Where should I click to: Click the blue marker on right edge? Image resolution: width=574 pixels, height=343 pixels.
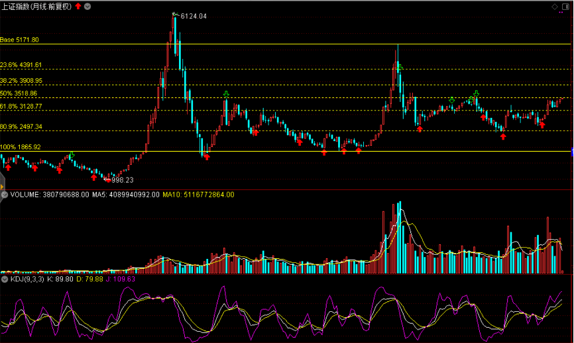(x=572, y=154)
